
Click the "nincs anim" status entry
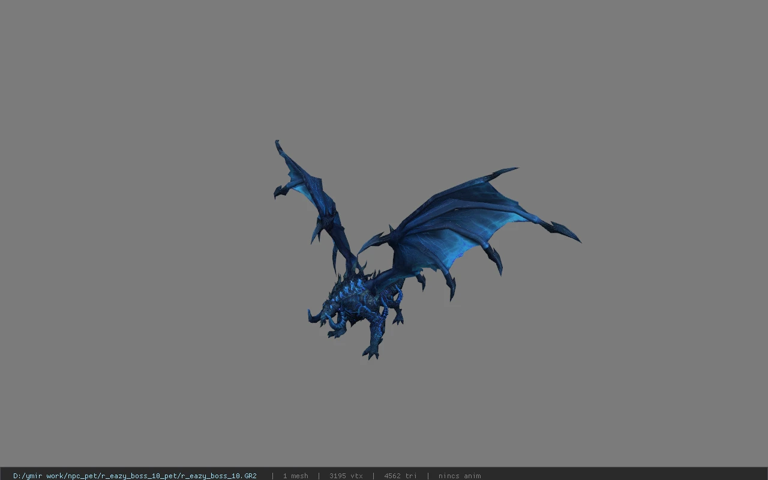(460, 476)
